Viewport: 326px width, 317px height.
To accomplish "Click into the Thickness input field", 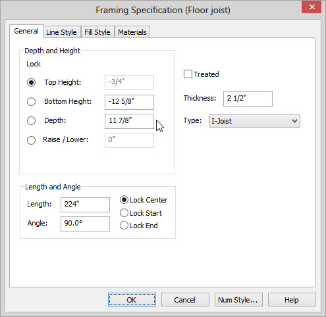I will click(248, 99).
